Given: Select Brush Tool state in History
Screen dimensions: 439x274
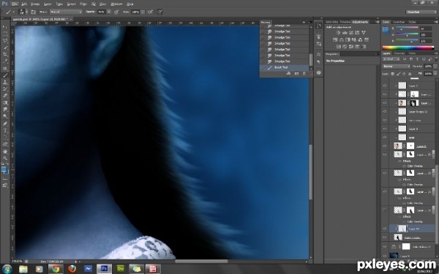Looking at the screenshot, I should coord(285,67).
